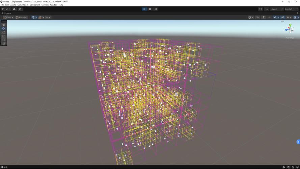Expand grid visibility options arrow
Image resolution: width=300 pixels, height=169 pixels.
36,17
